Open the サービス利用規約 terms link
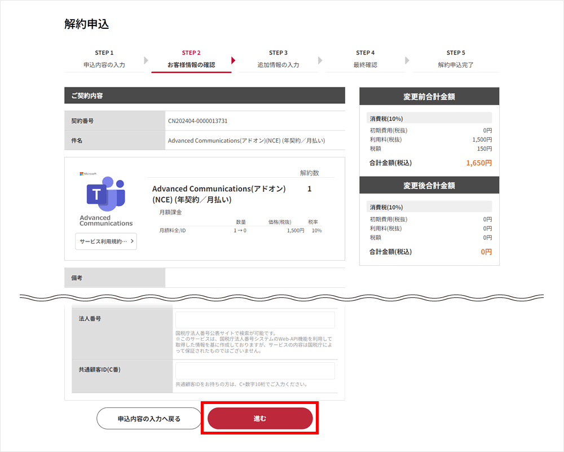 pos(106,241)
